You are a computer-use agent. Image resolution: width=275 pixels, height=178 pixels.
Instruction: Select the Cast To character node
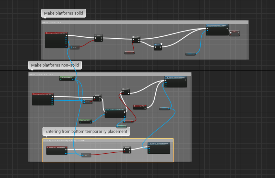tap(115, 110)
